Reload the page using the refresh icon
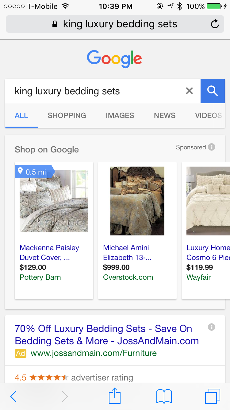The image size is (230, 410). (214, 24)
